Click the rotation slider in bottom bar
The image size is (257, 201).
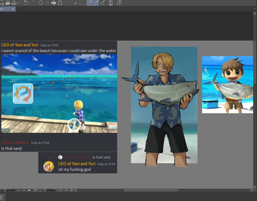pyautogui.click(x=51, y=190)
